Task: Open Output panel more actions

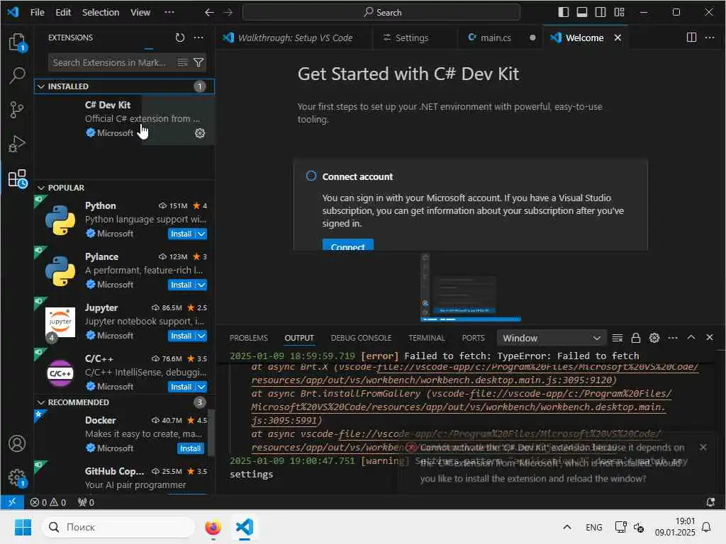Action: (x=673, y=338)
